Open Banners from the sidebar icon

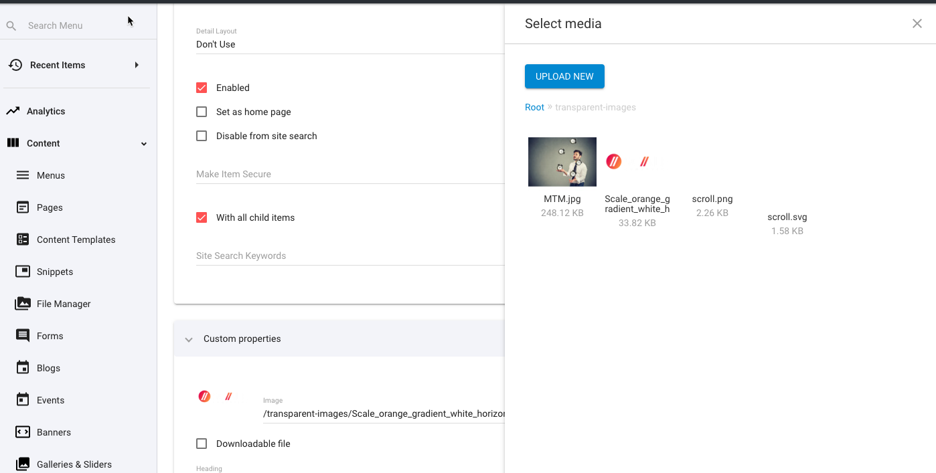[x=22, y=432]
